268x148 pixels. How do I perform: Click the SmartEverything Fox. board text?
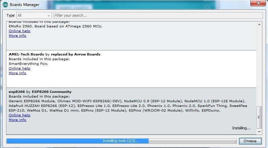29,64
